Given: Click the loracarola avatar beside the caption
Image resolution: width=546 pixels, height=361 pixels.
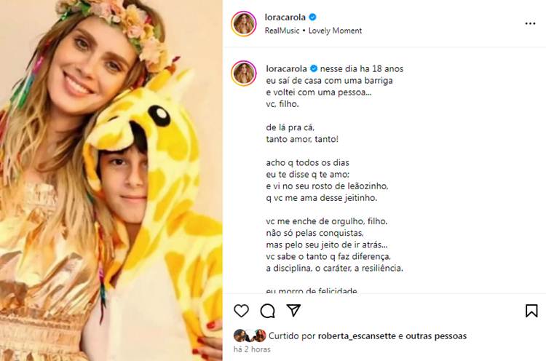Looking at the screenshot, I should pyautogui.click(x=244, y=73).
